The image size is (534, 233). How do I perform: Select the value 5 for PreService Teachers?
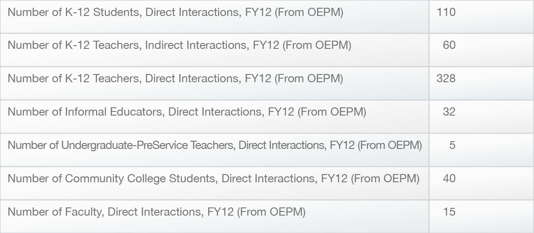tap(452, 145)
